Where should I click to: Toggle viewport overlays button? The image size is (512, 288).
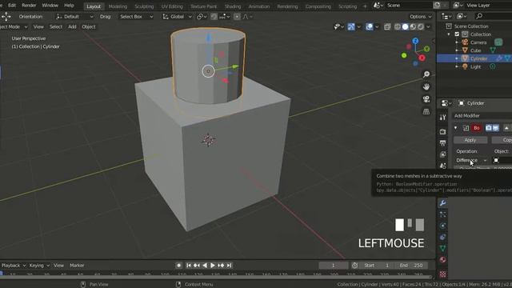click(x=370, y=26)
